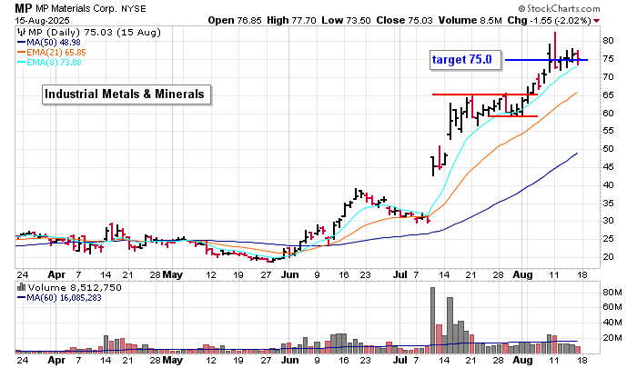The height and width of the screenshot is (368, 637).
Task: Click the MA(50) 48.98 legend entry
Action: [49, 42]
